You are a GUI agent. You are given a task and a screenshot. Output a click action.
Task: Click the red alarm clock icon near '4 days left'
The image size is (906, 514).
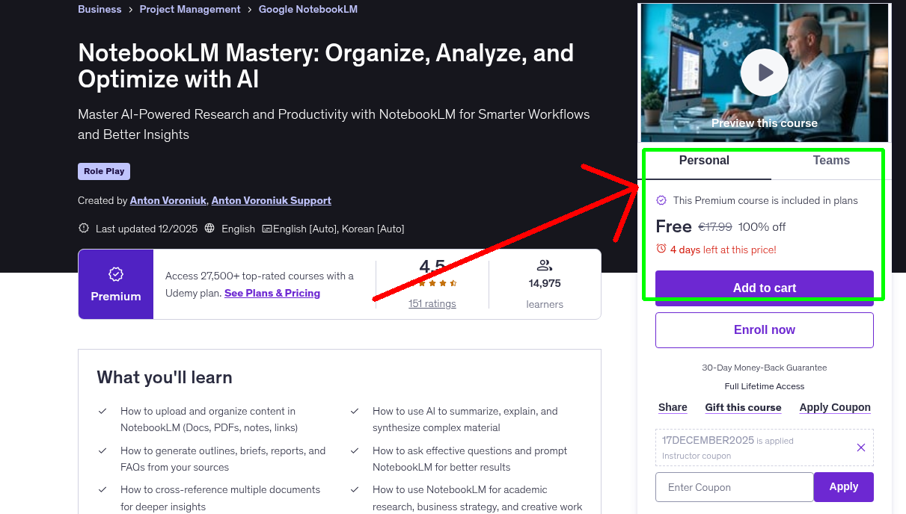(661, 250)
